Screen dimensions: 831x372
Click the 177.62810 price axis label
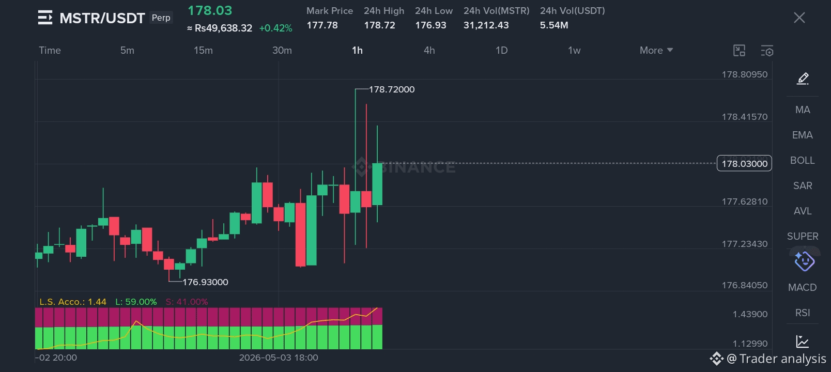pyautogui.click(x=745, y=202)
